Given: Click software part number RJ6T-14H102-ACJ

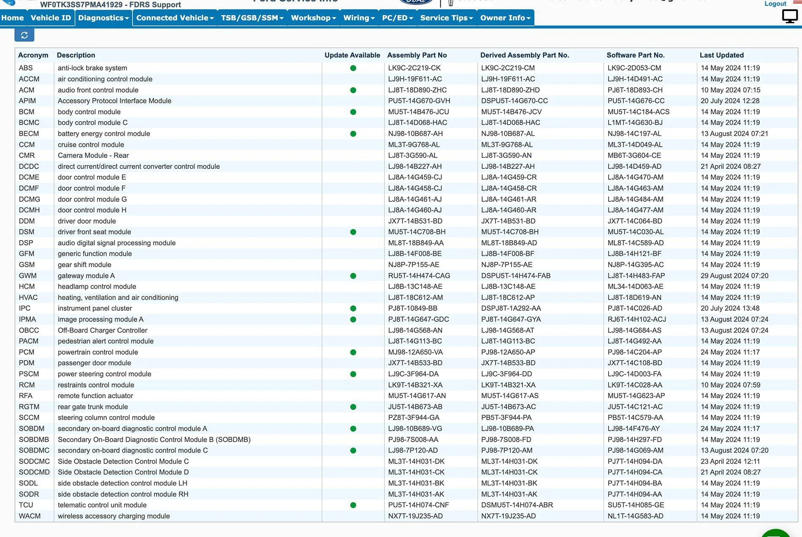Looking at the screenshot, I should click(x=637, y=320).
